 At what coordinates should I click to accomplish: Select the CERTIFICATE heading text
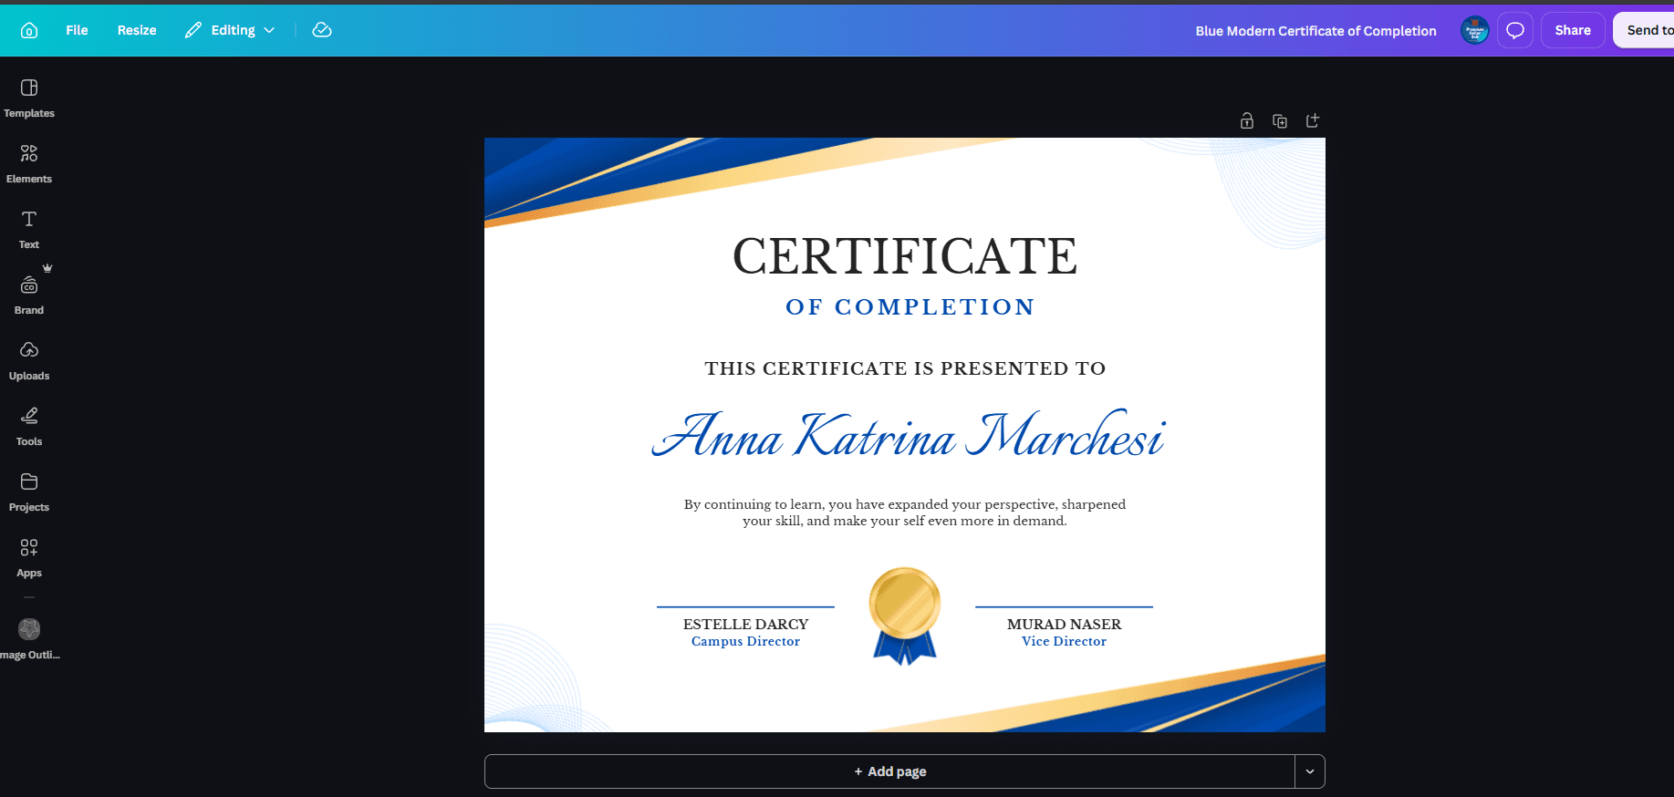pyautogui.click(x=905, y=256)
